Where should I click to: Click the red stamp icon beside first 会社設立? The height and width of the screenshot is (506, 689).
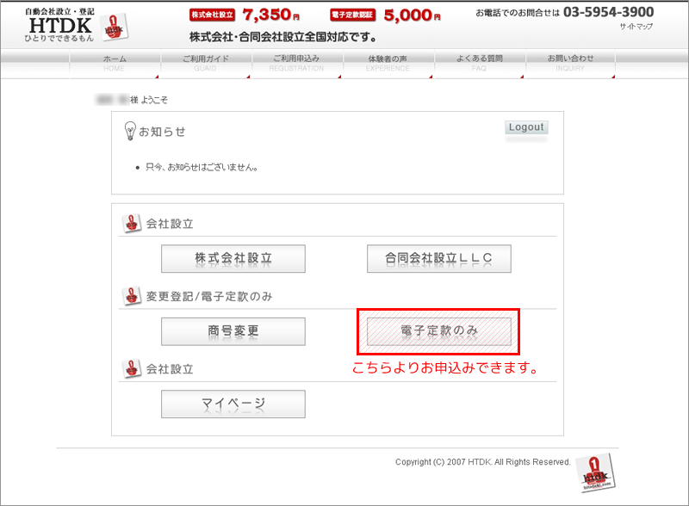point(133,223)
